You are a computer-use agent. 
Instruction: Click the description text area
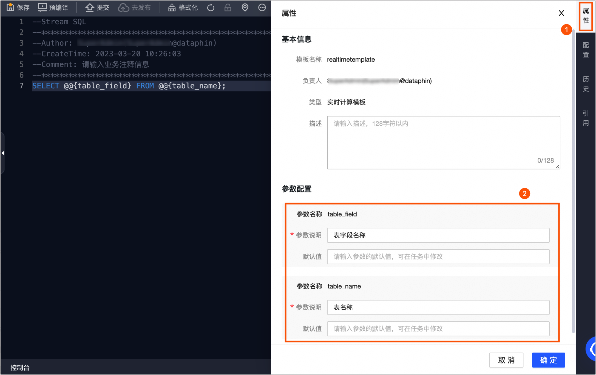tap(443, 142)
